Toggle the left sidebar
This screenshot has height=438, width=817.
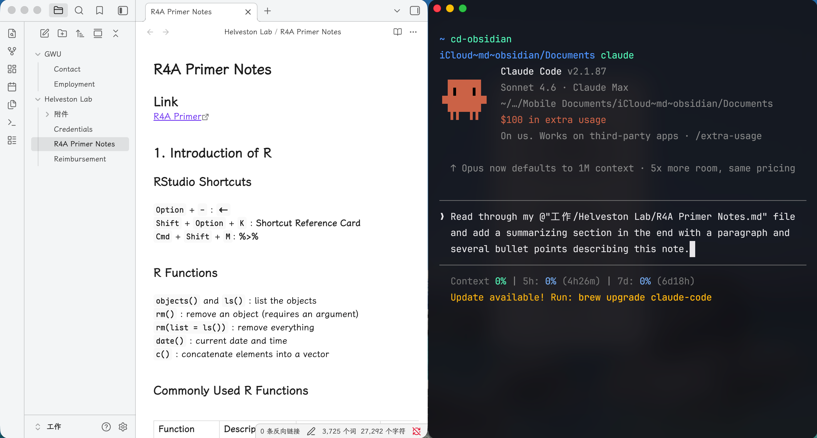[123, 11]
